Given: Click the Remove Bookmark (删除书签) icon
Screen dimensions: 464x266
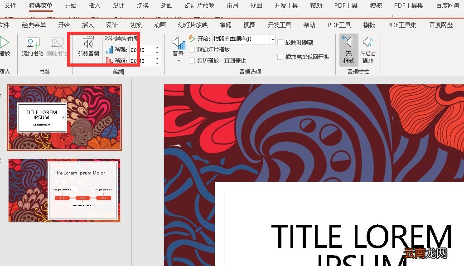Looking at the screenshot, I should pyautogui.click(x=57, y=43).
